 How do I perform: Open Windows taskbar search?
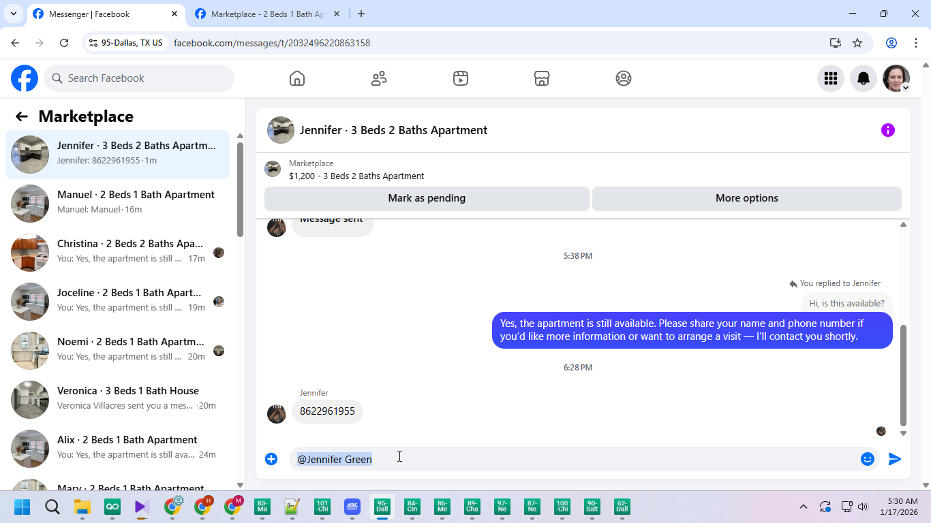[52, 507]
